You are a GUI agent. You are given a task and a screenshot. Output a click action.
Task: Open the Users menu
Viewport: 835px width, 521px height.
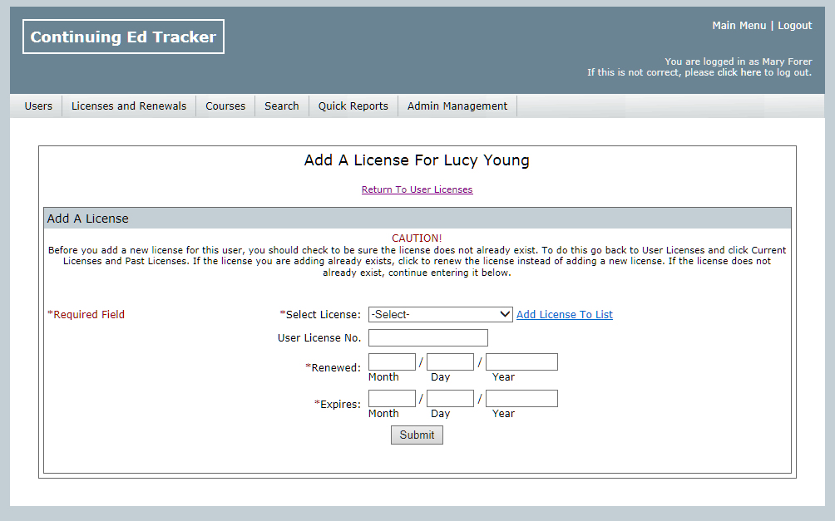pyautogui.click(x=38, y=106)
